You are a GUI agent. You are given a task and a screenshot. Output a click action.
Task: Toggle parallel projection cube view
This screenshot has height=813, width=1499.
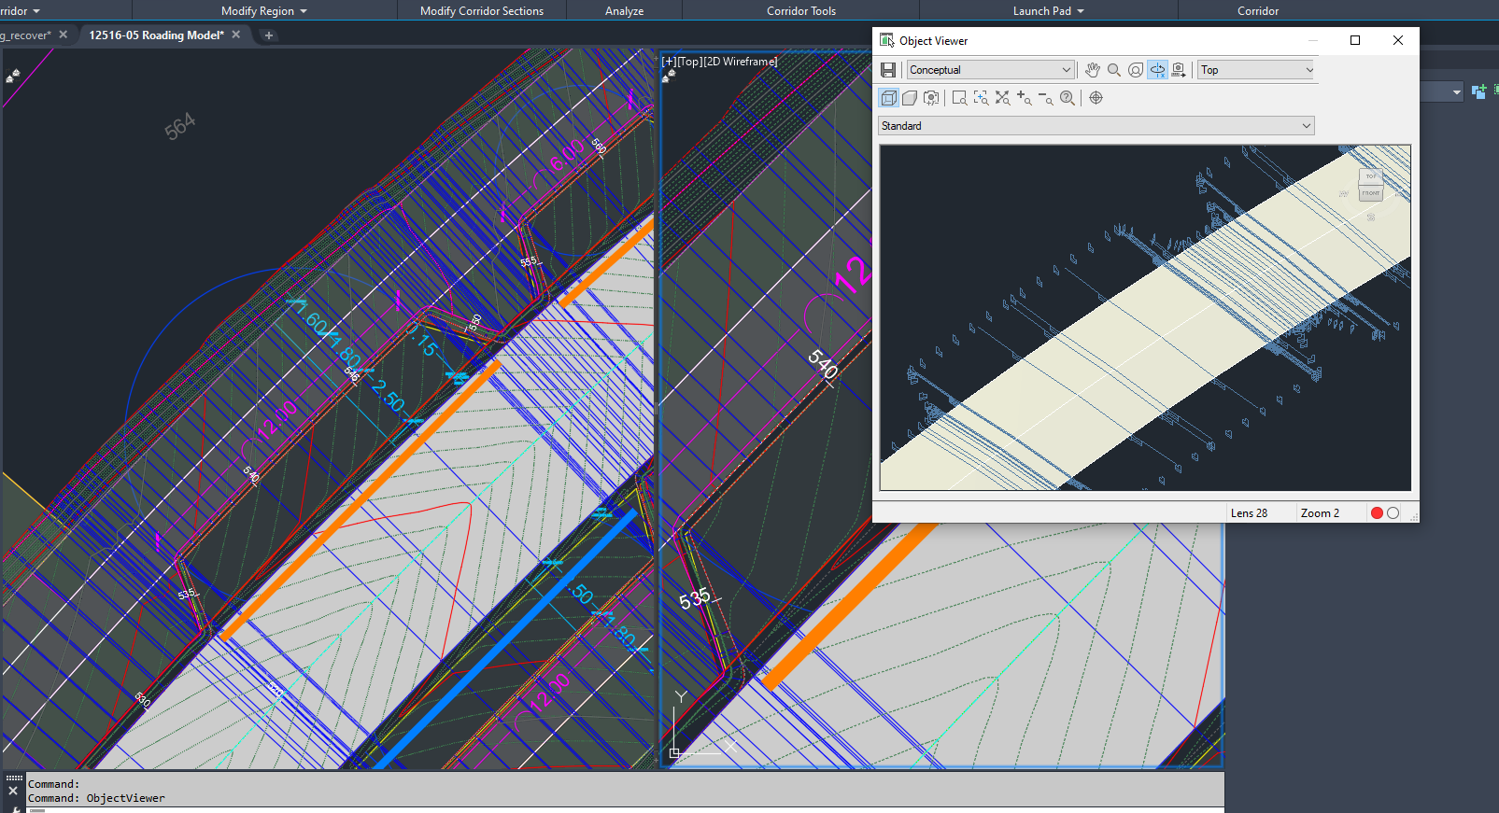(x=888, y=98)
